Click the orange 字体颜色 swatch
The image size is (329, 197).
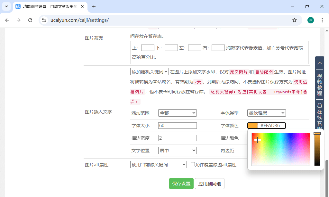coord(253,126)
